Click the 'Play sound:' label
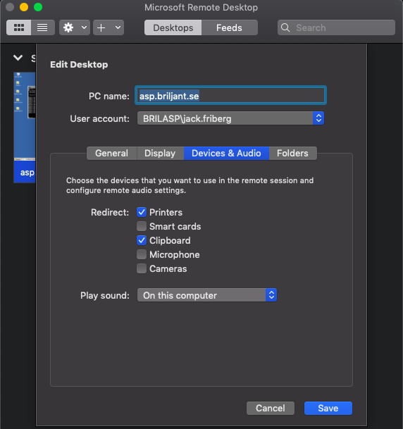The height and width of the screenshot is (429, 403). [x=105, y=295]
